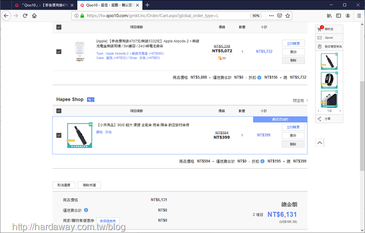The width and height of the screenshot is (365, 233).
Task: Open the Library view icon
Action: (x=329, y=16)
